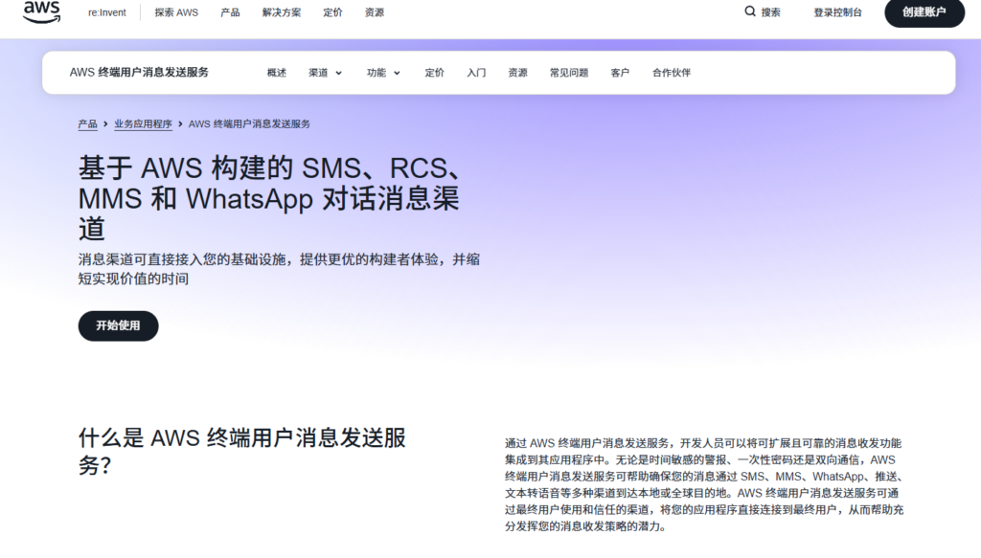Click heading 什么是 AWS 终端用户消息发送服务?

[x=242, y=451]
